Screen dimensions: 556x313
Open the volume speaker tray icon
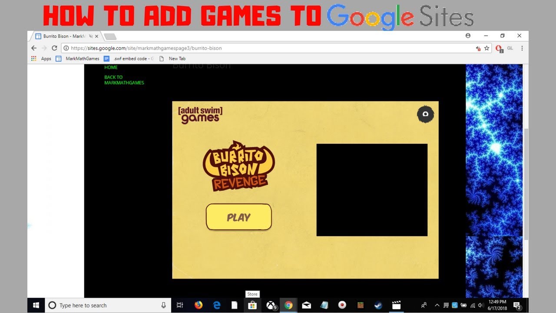click(480, 305)
